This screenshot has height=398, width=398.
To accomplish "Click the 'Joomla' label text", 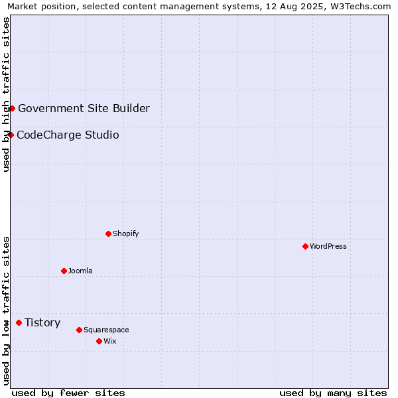I will click(x=80, y=271).
